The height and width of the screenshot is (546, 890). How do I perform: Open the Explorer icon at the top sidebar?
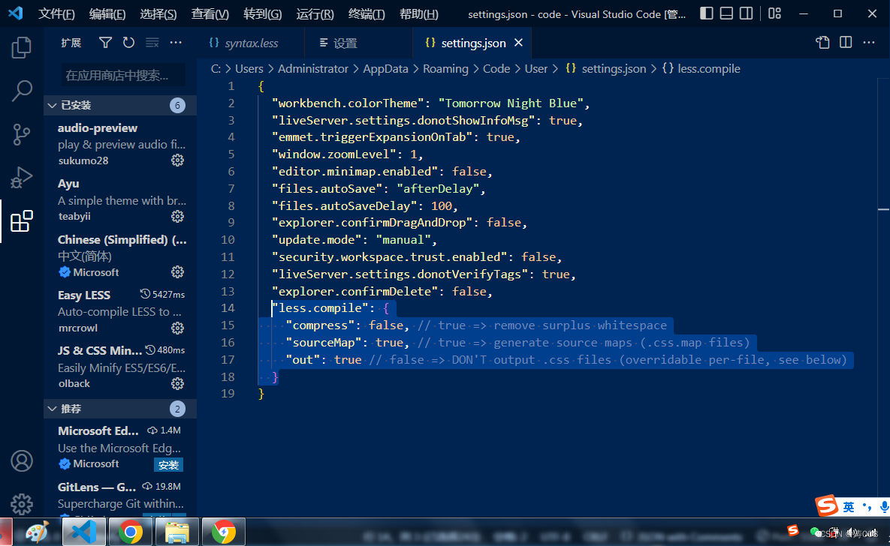click(x=21, y=46)
